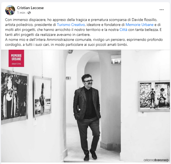Click the URBAN FESTIVAL text on the logo
Viewport: 171px width, 164px height.
[x=16, y=64]
